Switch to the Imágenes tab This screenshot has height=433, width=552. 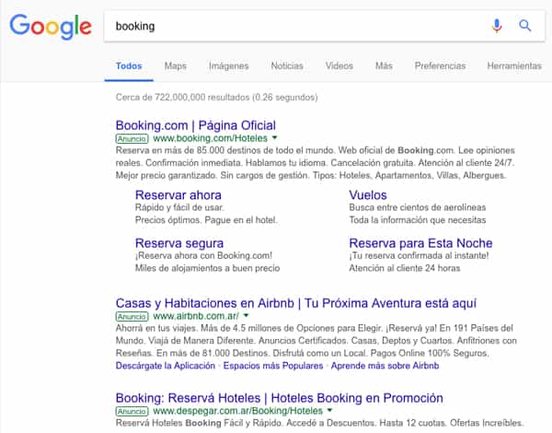pyautogui.click(x=229, y=66)
